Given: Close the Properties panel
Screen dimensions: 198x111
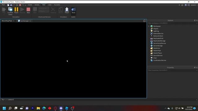Looking at the screenshot, I should (197, 68).
